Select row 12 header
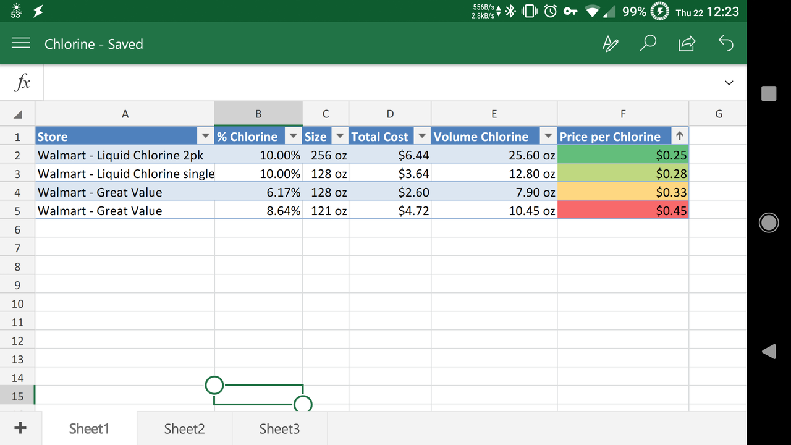791x445 pixels. (x=17, y=341)
